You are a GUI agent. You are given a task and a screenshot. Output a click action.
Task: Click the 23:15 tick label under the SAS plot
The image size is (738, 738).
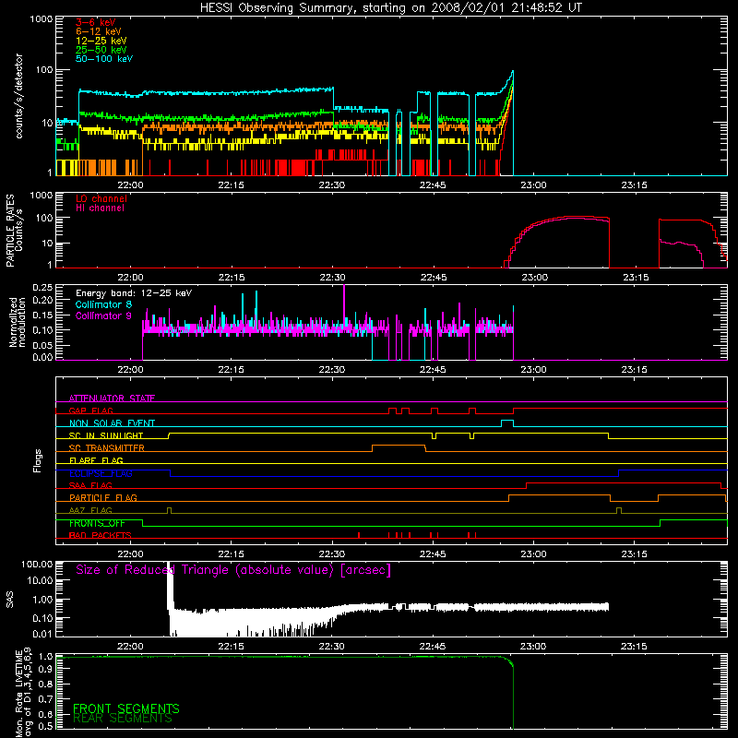634,647
